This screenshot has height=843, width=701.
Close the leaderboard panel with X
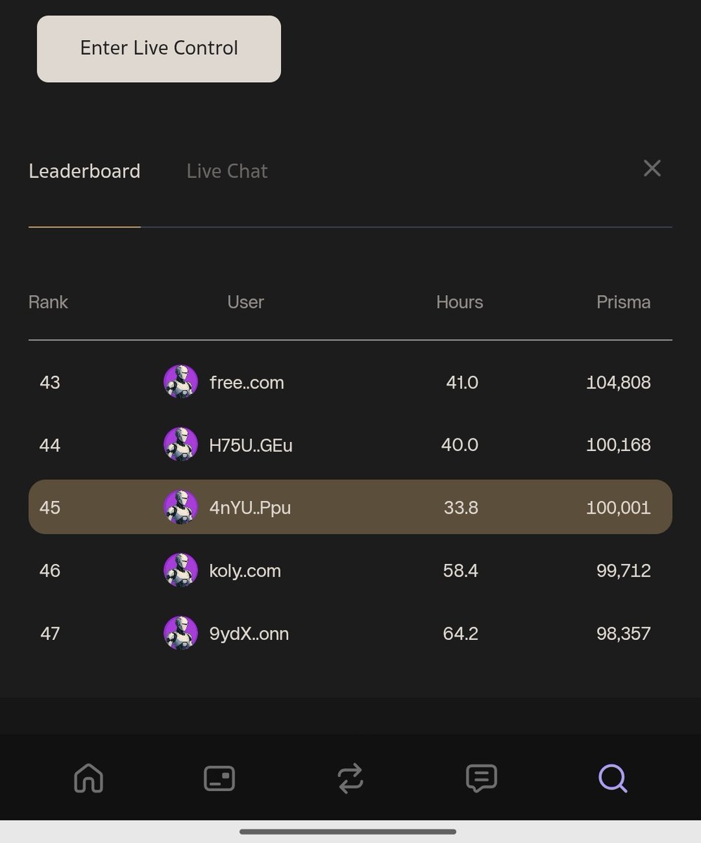652,169
